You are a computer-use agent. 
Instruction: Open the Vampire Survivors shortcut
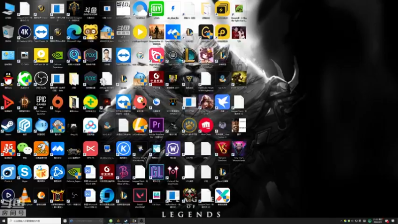222,149
